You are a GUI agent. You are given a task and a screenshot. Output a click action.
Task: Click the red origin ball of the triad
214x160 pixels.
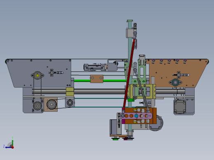13,147
